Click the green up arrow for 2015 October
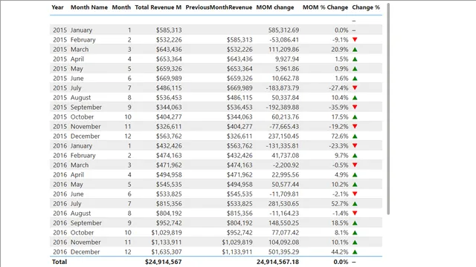The image size is (476, 267). point(355,117)
